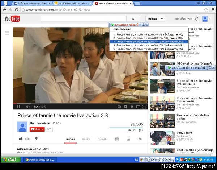
Task: Open the GTO video thumbnail
Action: [x=162, y=69]
